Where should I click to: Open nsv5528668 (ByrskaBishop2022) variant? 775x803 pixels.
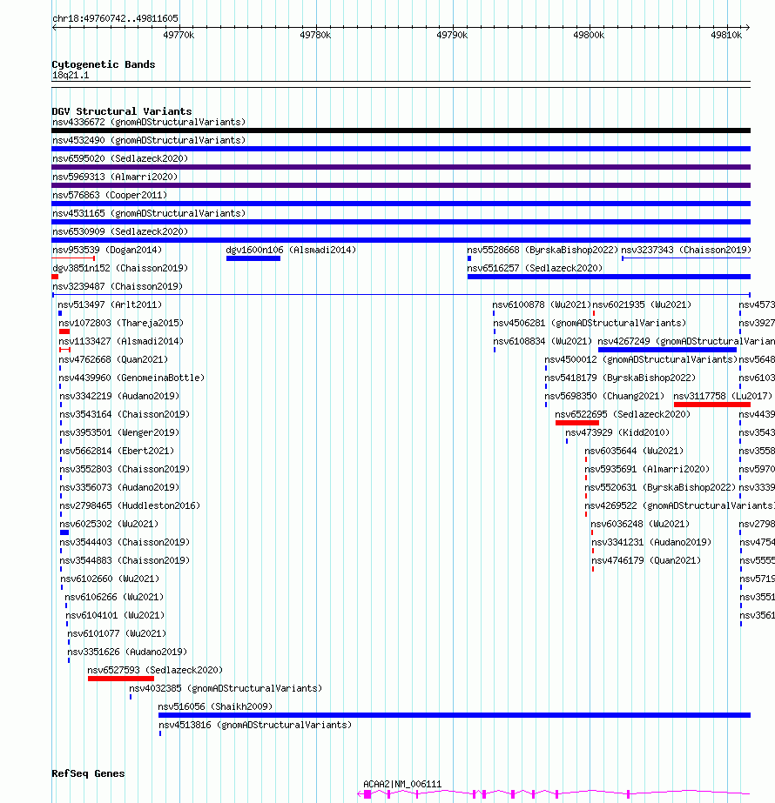[x=542, y=250]
